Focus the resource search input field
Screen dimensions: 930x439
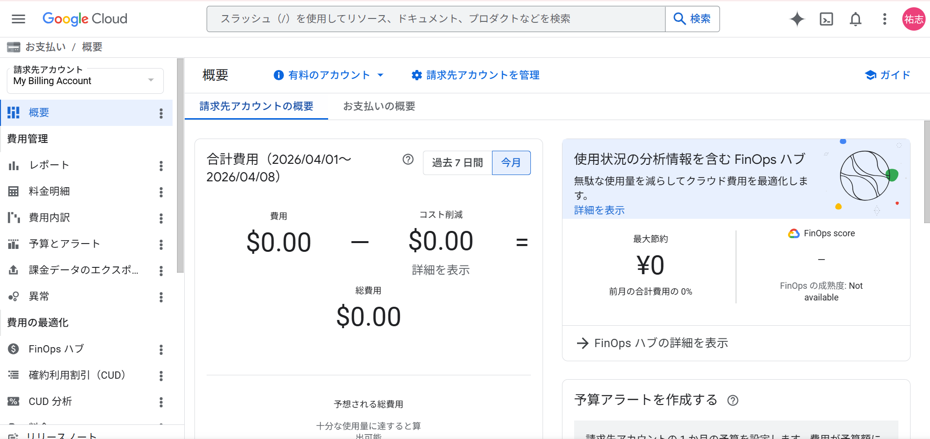pos(436,19)
